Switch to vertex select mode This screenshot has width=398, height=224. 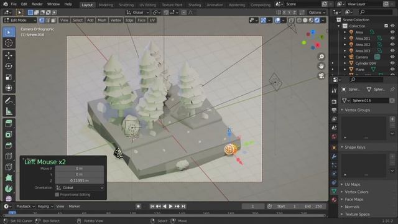42,21
